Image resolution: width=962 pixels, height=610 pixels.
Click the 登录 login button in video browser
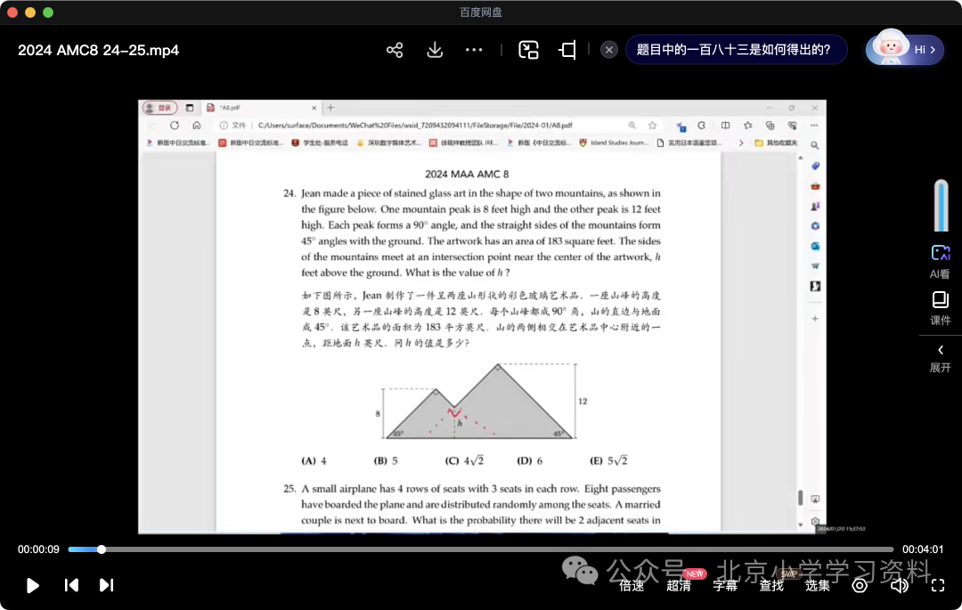click(x=159, y=108)
